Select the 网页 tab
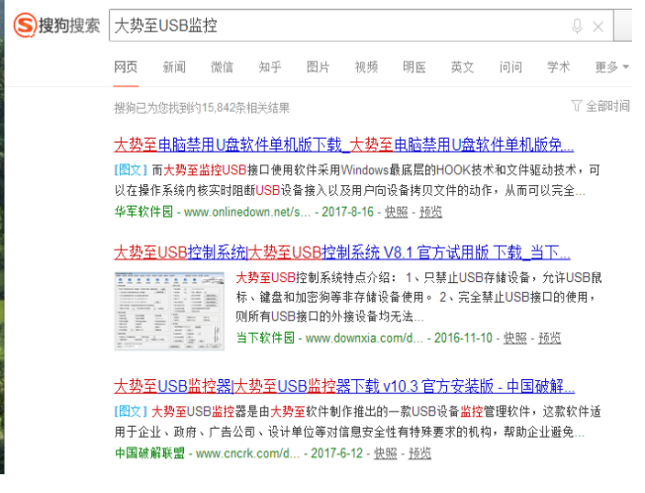This screenshot has height=493, width=645. click(x=126, y=67)
